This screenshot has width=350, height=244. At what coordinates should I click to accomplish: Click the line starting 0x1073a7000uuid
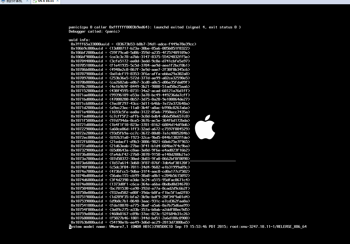[x=130, y=159]
